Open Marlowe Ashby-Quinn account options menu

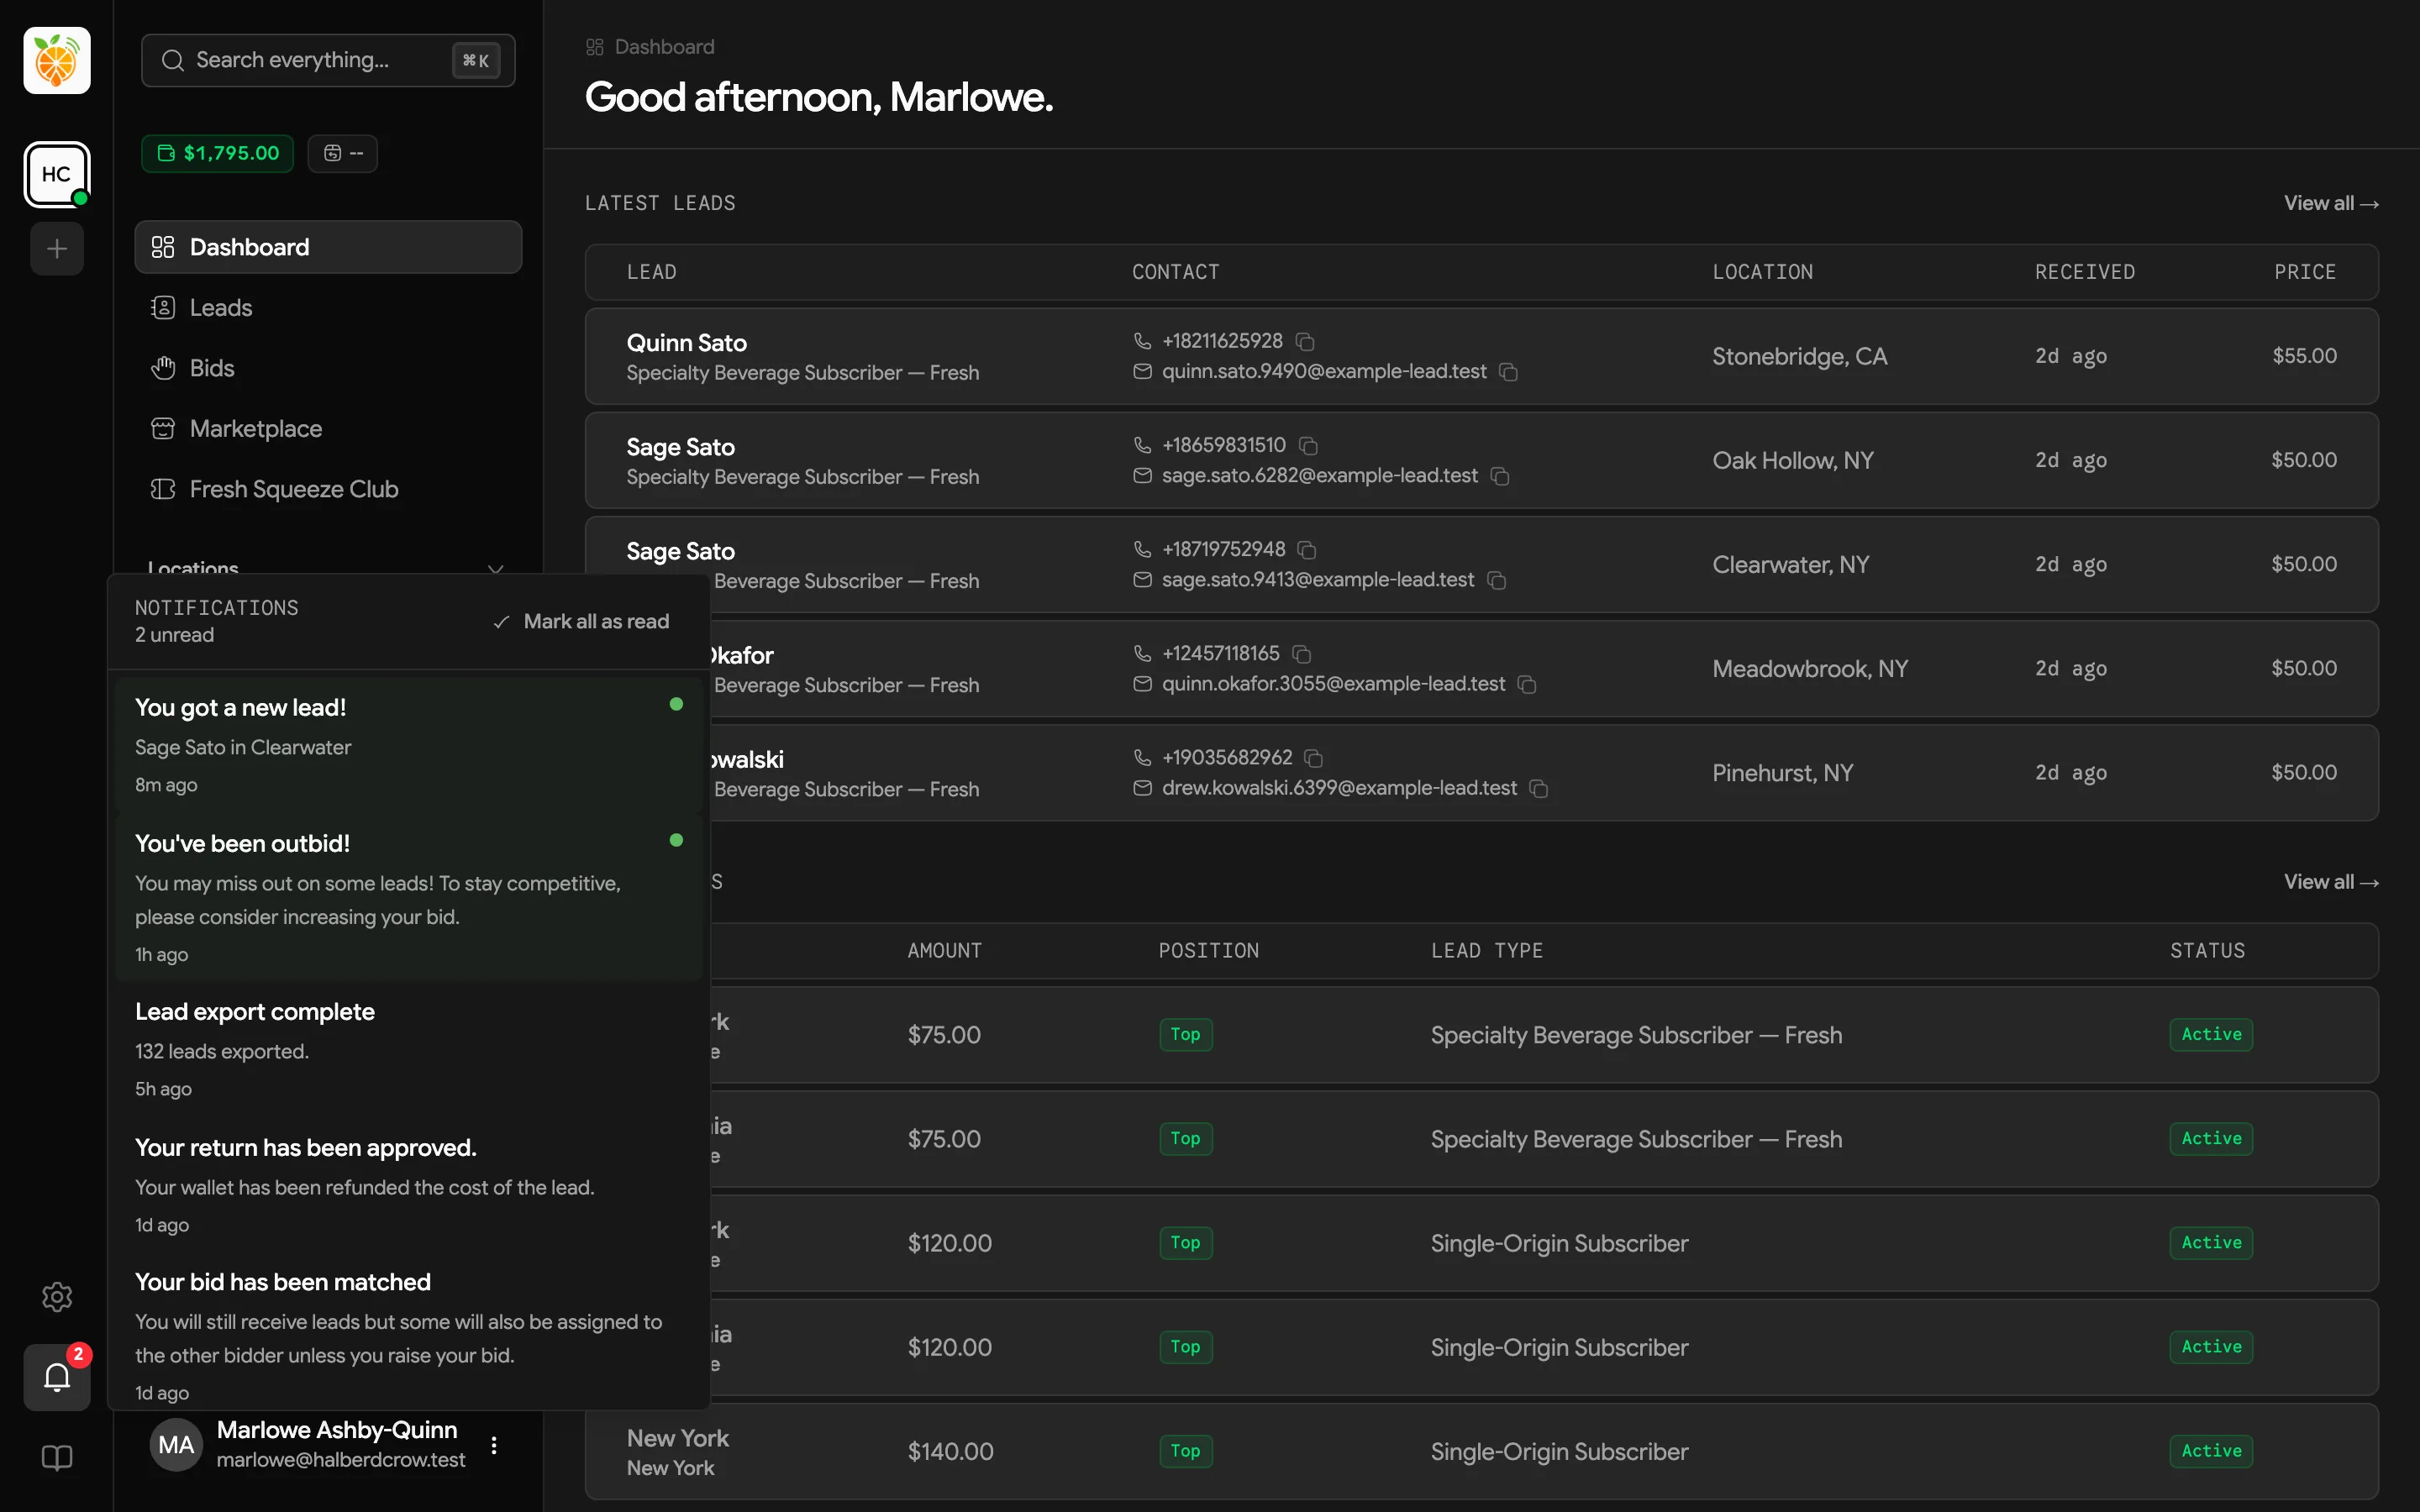[494, 1445]
